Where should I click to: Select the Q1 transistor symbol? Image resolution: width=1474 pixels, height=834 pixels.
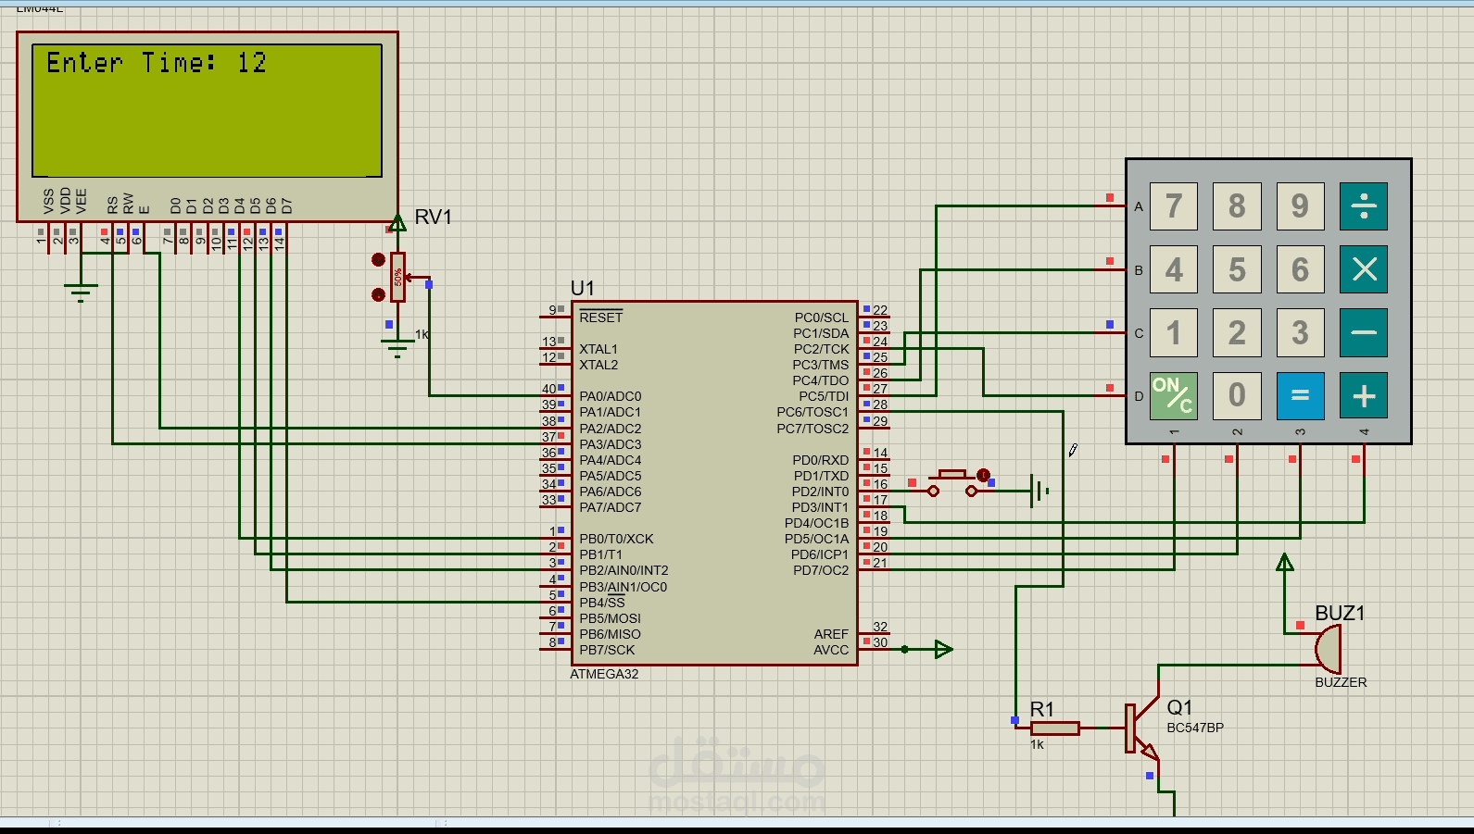tap(1142, 728)
